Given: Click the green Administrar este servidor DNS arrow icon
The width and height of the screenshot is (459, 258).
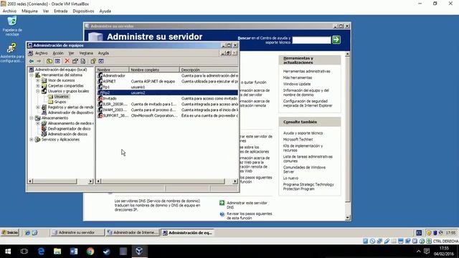Looking at the screenshot, I should [222, 203].
